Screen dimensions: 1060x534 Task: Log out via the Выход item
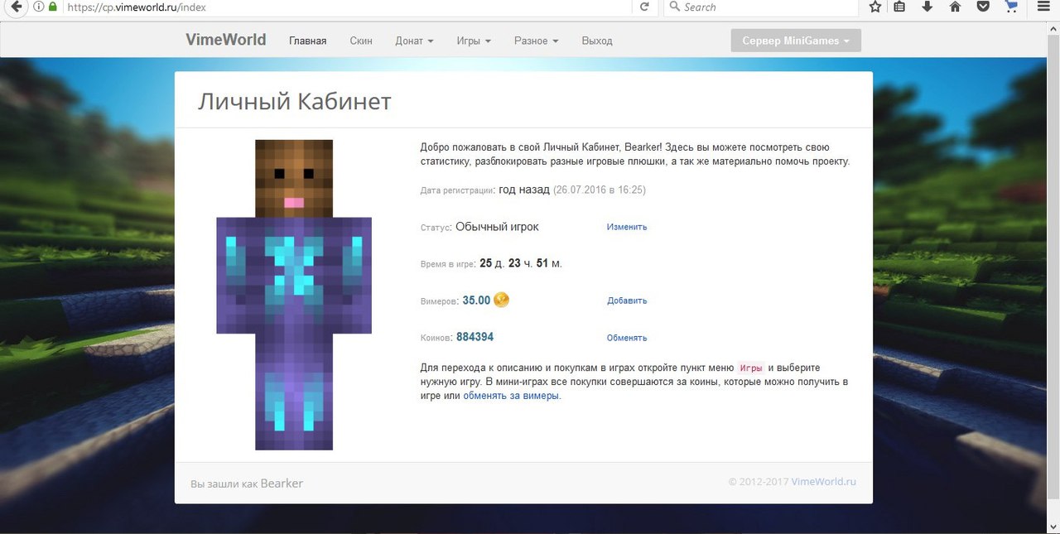tap(597, 41)
